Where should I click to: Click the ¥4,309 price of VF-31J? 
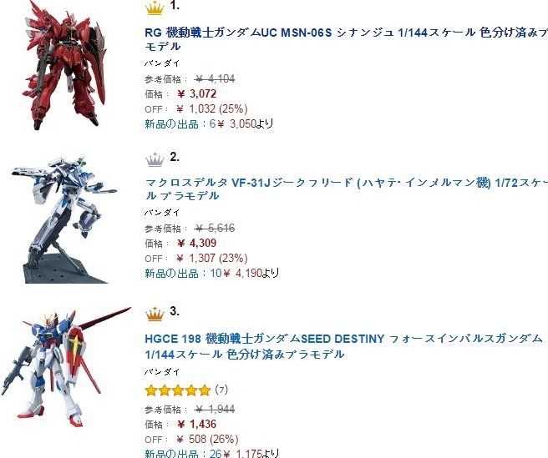click(x=197, y=243)
